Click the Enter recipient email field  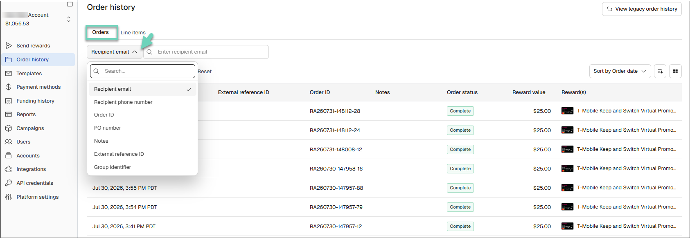[206, 52]
